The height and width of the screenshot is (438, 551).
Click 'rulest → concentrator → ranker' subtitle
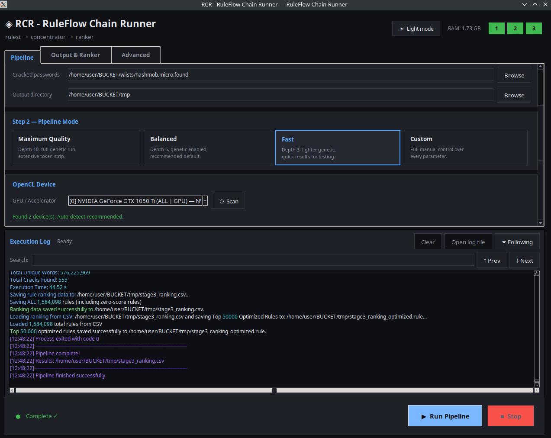point(49,37)
